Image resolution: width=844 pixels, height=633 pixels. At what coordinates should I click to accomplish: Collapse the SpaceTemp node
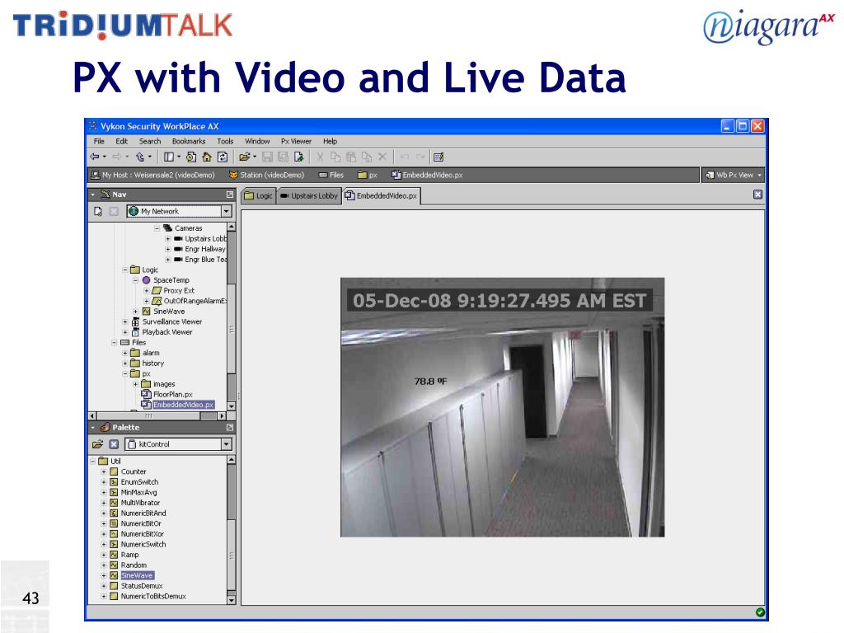pos(136,280)
